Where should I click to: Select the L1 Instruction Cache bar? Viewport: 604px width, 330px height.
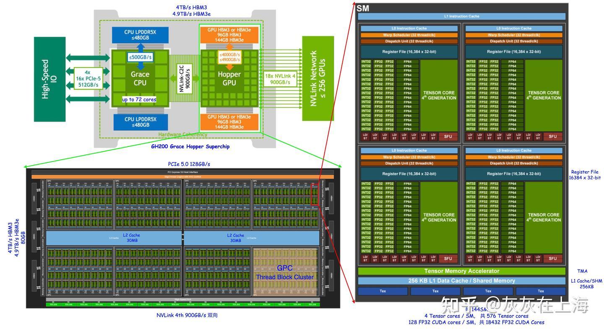[461, 16]
